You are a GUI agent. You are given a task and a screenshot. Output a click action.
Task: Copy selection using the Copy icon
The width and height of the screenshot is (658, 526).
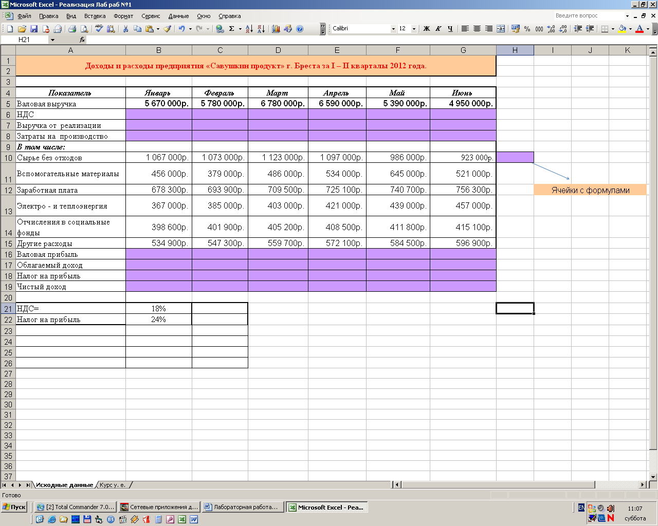[x=137, y=29]
